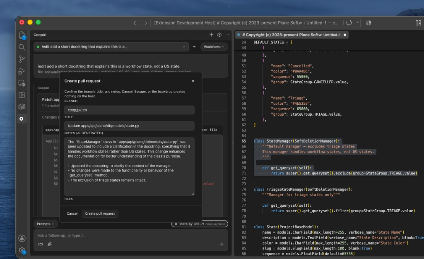
Task: Open the box-shaped container view icon
Action: pos(22,107)
